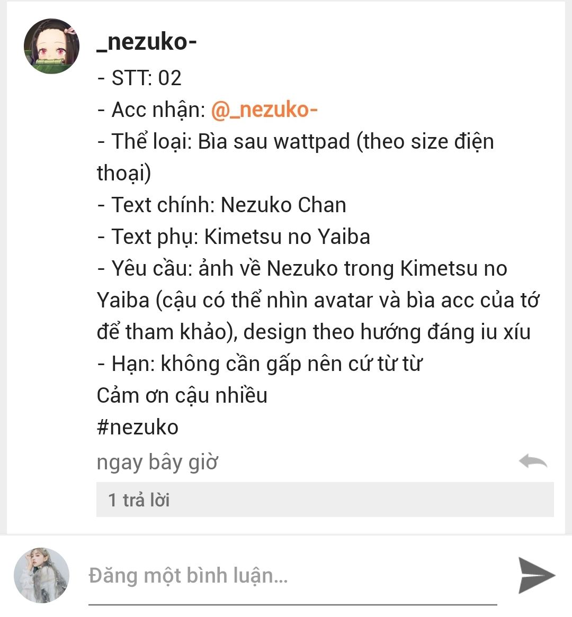
Task: Click the "design theo hướng đáng iu xíu" text
Action: pyautogui.click(x=387, y=332)
